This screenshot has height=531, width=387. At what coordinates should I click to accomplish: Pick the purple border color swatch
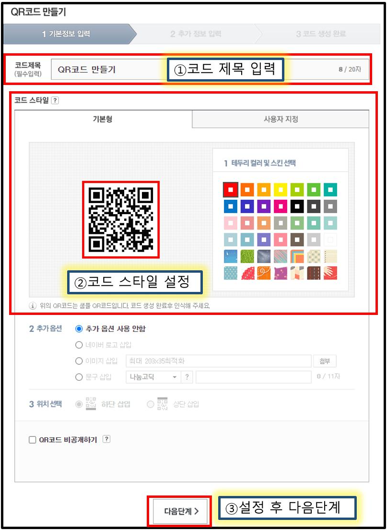click(264, 206)
